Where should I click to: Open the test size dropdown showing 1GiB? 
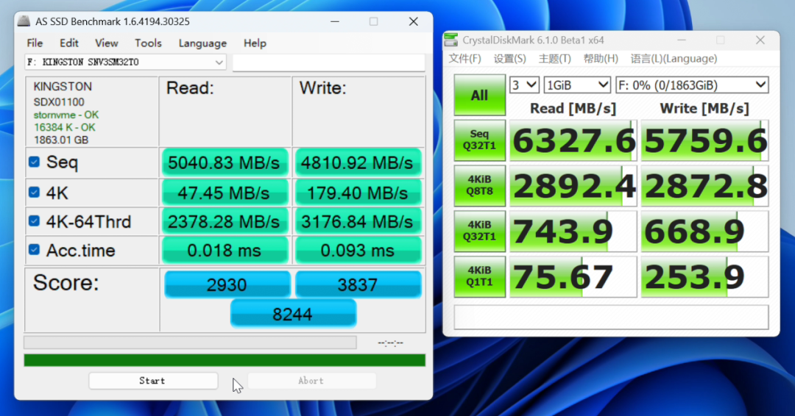[577, 85]
